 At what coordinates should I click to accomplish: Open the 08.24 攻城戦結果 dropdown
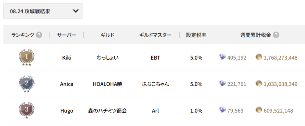(43, 11)
